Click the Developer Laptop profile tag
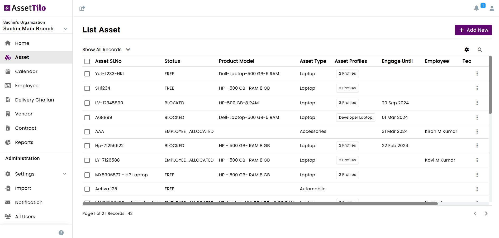The width and height of the screenshot is (499, 238). click(355, 118)
